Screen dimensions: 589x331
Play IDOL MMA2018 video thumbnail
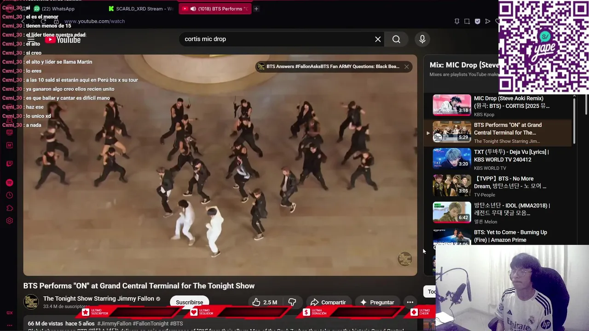pyautogui.click(x=452, y=212)
